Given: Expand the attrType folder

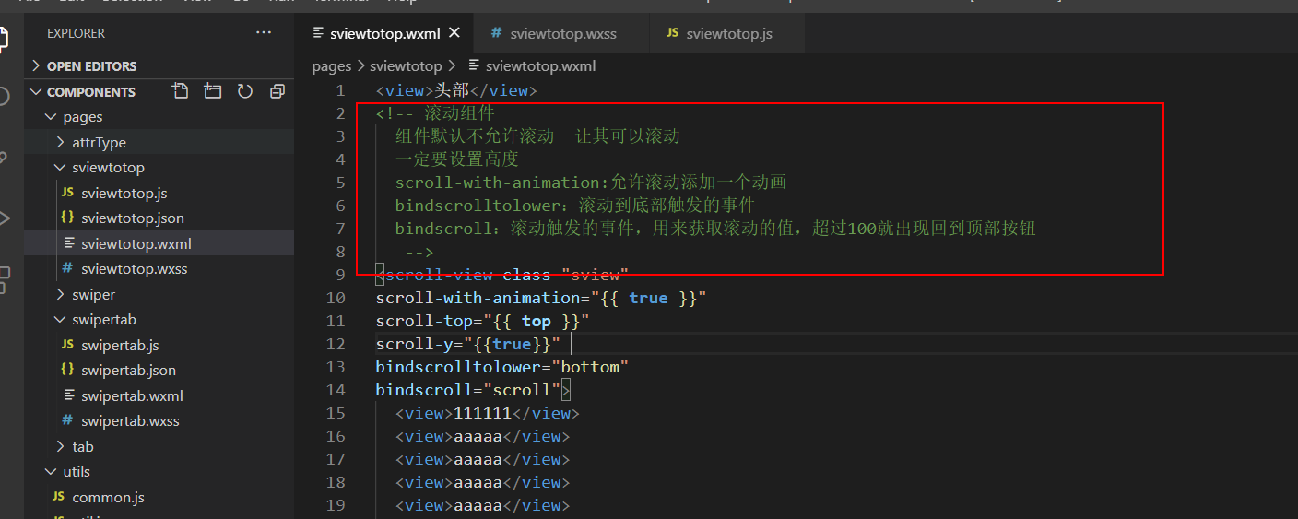Looking at the screenshot, I should 61,143.
